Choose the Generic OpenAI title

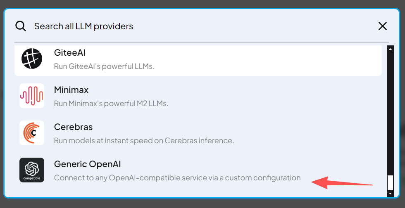coord(87,164)
